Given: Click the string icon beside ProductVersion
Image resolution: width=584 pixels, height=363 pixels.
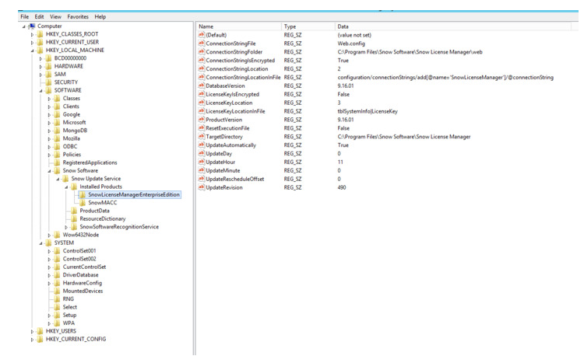Looking at the screenshot, I should [x=202, y=120].
